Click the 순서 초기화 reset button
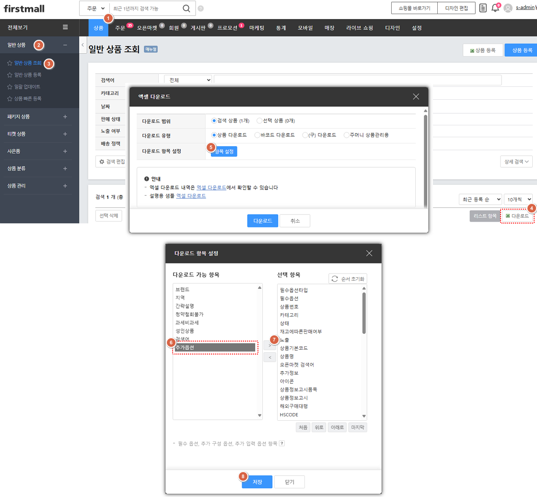Image resolution: width=537 pixels, height=497 pixels. (348, 279)
